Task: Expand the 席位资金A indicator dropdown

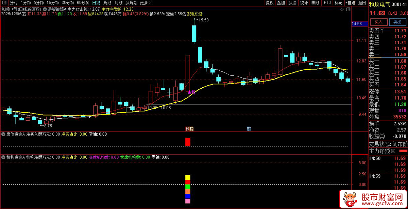Action: (3, 134)
